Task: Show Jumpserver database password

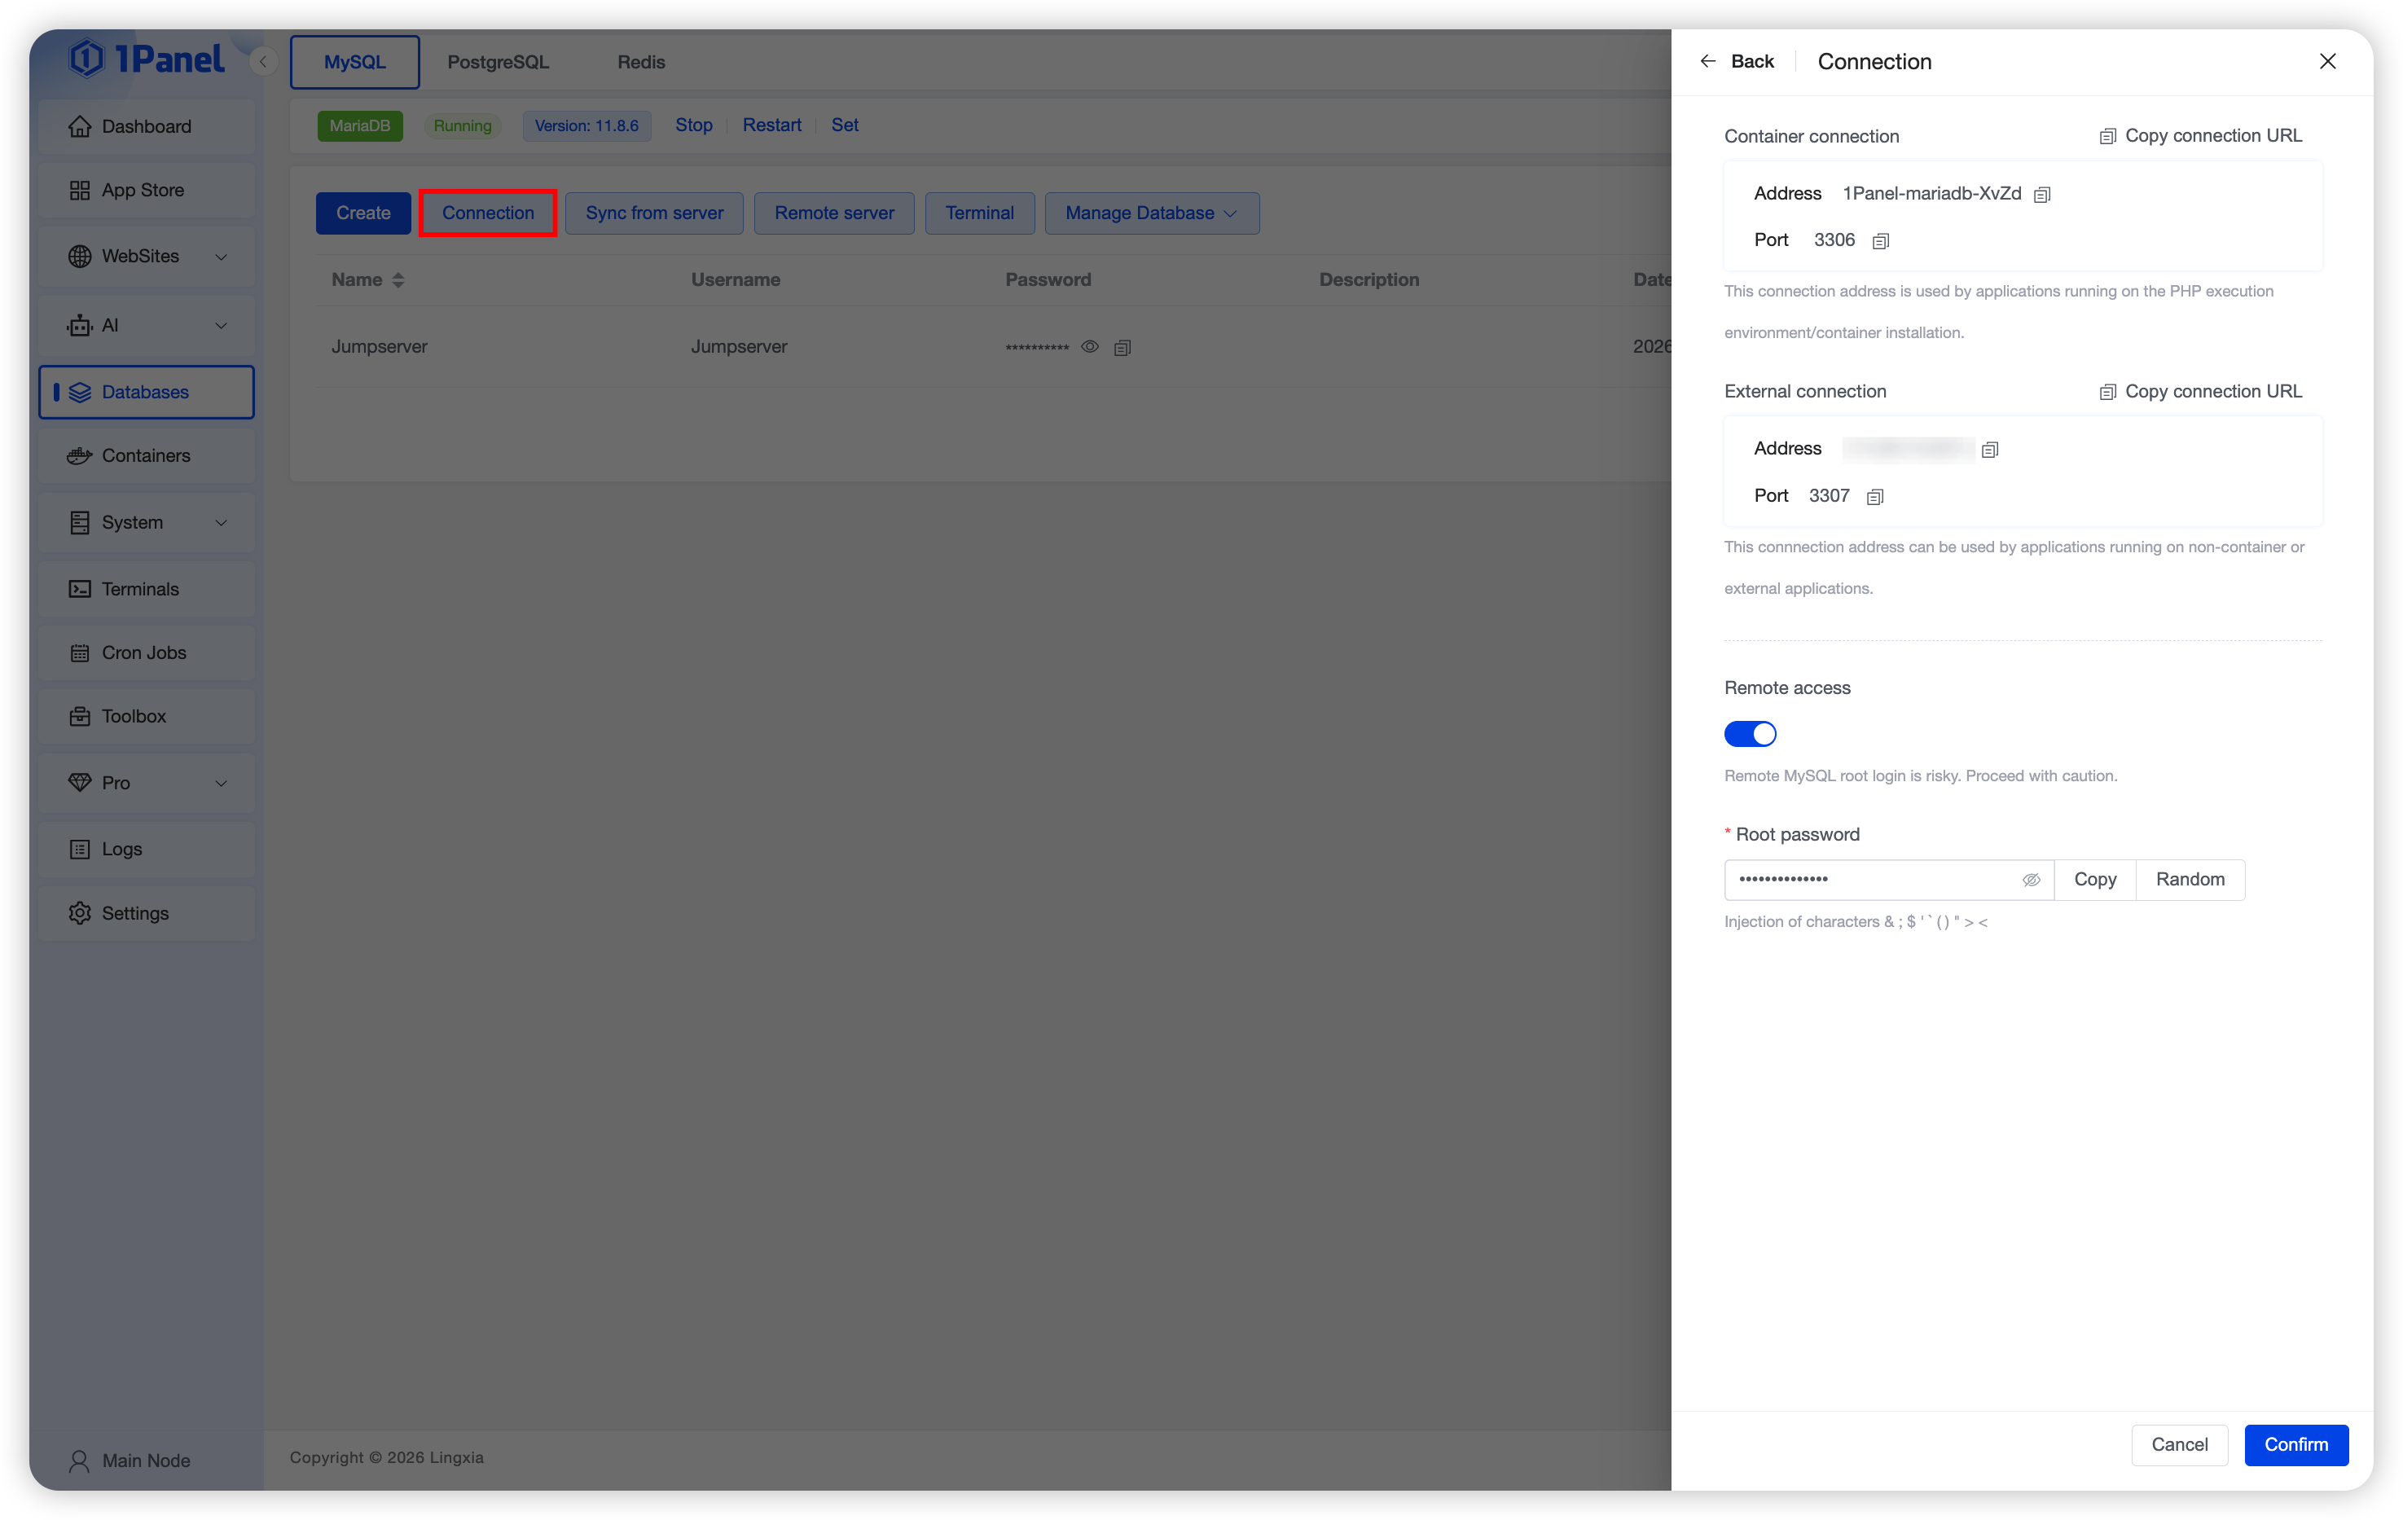Action: coord(1090,347)
